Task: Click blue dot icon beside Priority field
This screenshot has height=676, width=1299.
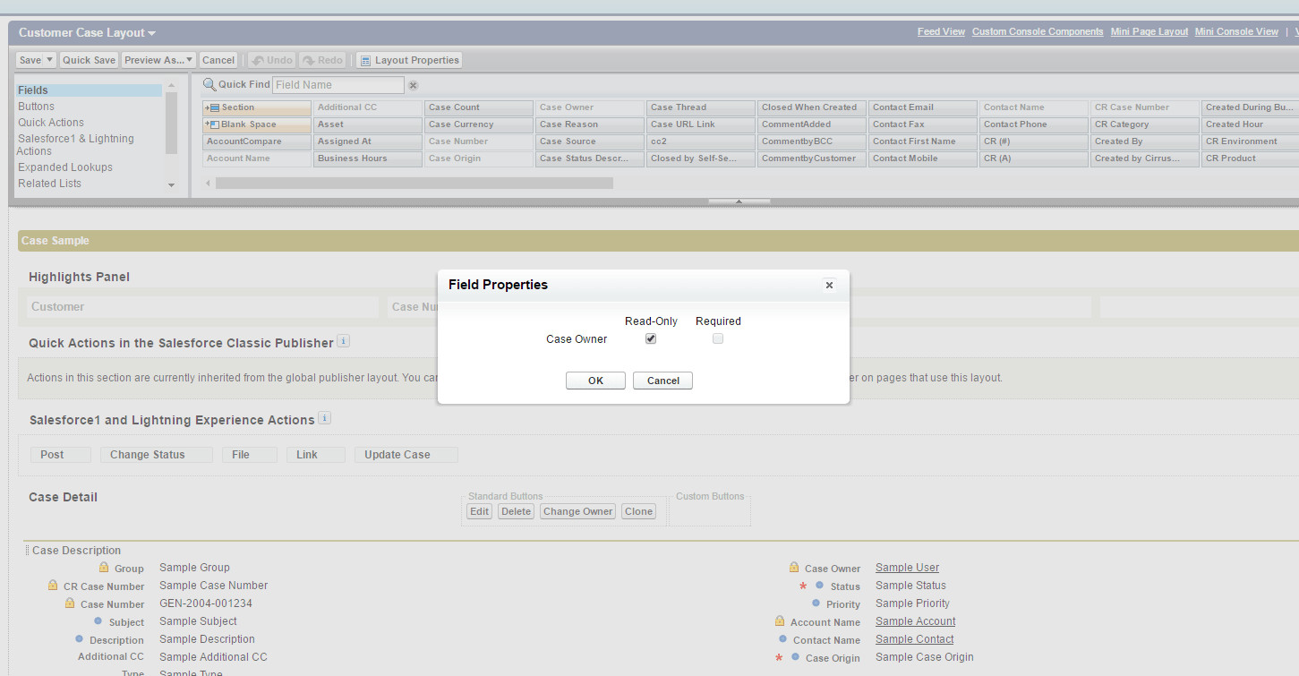Action: 815,603
